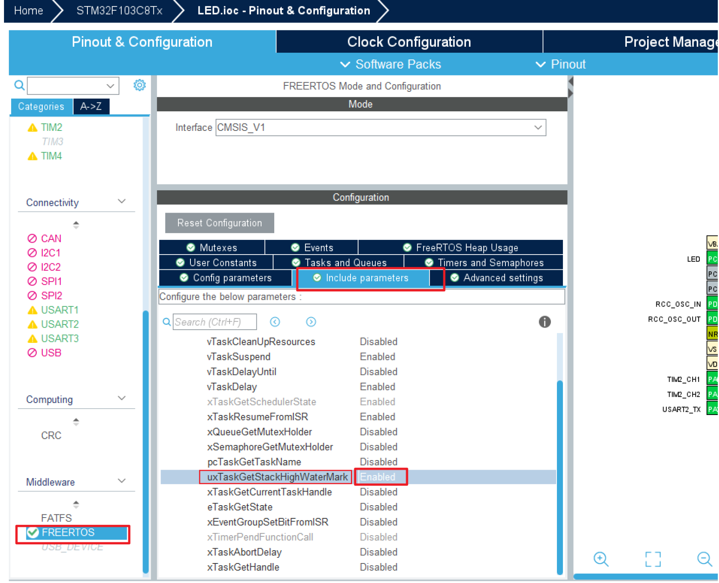The width and height of the screenshot is (719, 583).
Task: Click the CAN disabled icon
Action: pos(32,239)
